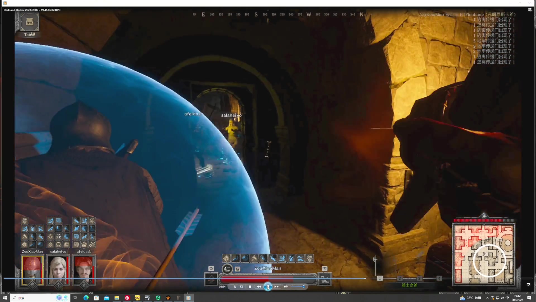Click the blue swoosh buff icon
The image size is (536, 302).
(x=300, y=258)
